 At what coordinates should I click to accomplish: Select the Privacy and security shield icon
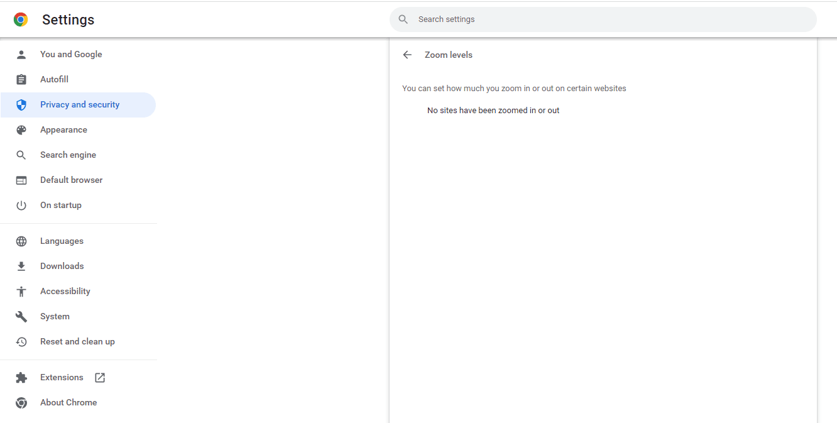tap(21, 104)
